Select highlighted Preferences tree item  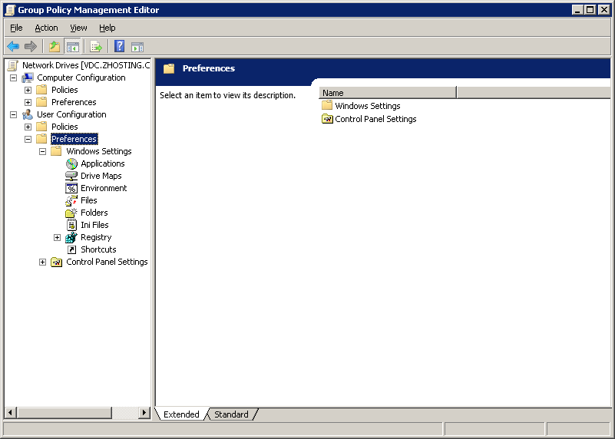pyautogui.click(x=74, y=139)
